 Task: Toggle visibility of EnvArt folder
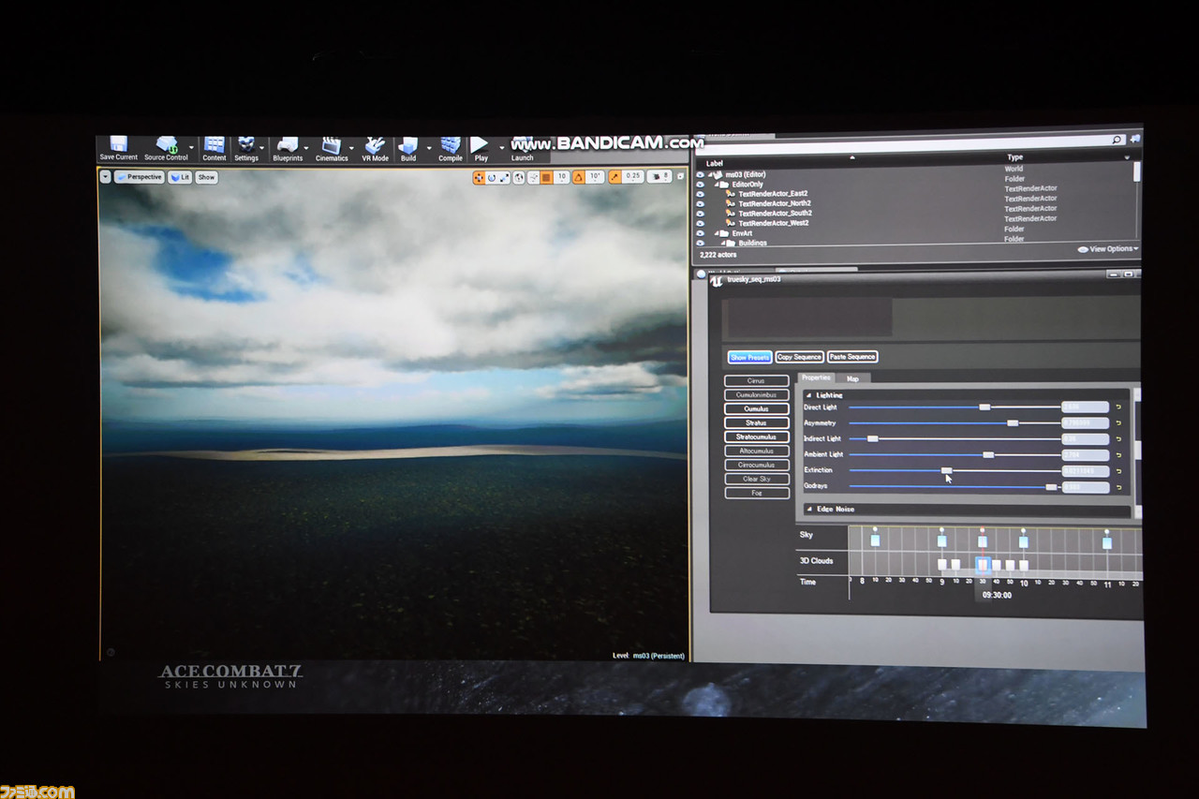pyautogui.click(x=700, y=233)
